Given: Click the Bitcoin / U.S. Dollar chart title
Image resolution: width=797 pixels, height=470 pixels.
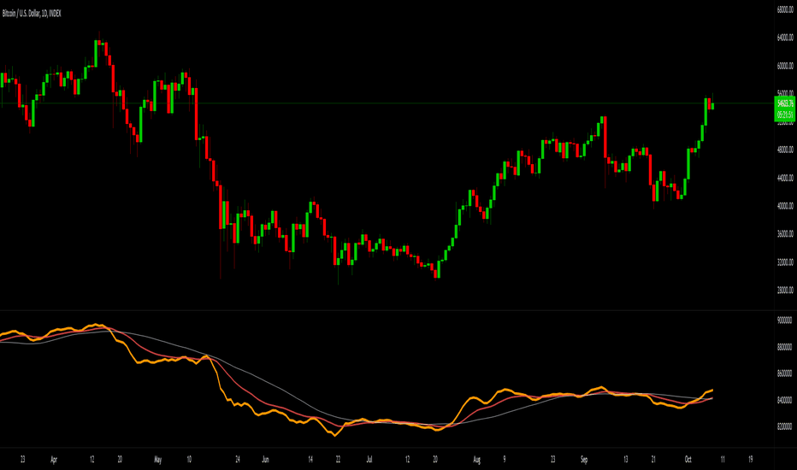Looking at the screenshot, I should click(x=32, y=14).
